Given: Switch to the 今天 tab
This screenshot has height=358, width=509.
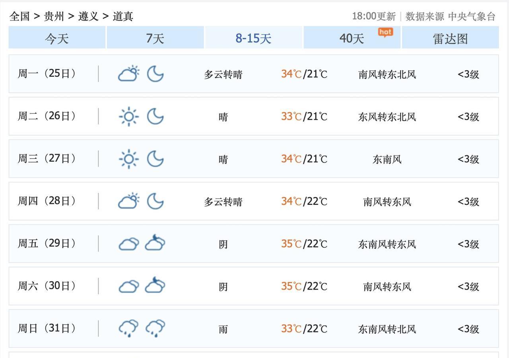Looking at the screenshot, I should [57, 38].
